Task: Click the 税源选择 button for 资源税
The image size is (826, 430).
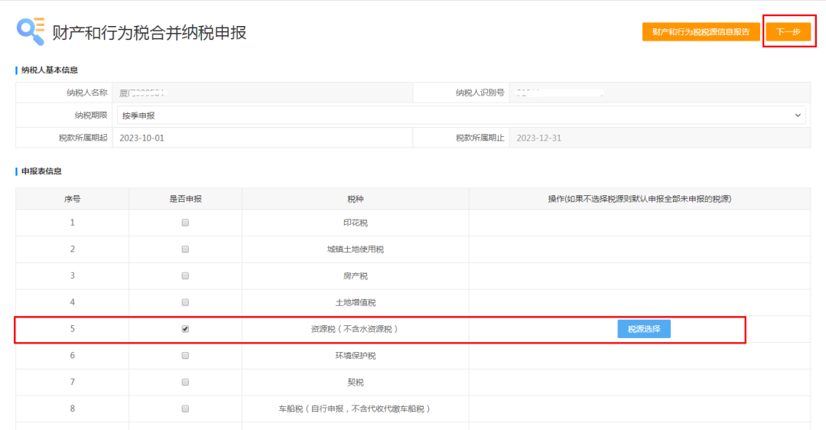Action: click(644, 329)
